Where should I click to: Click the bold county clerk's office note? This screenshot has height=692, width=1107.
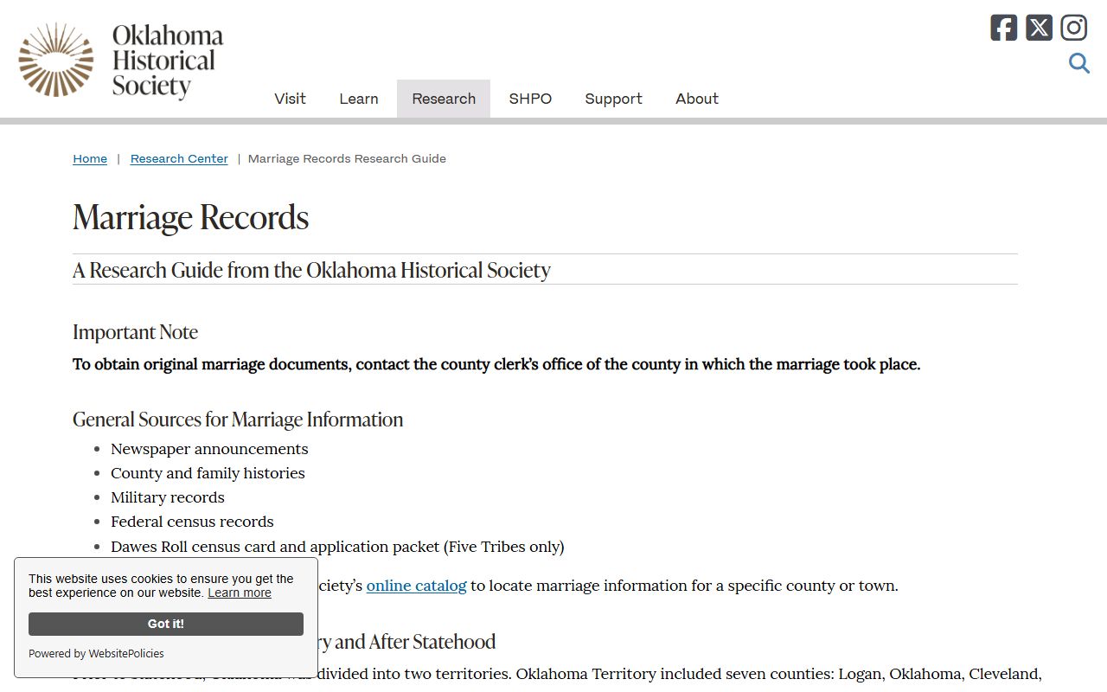(496, 364)
